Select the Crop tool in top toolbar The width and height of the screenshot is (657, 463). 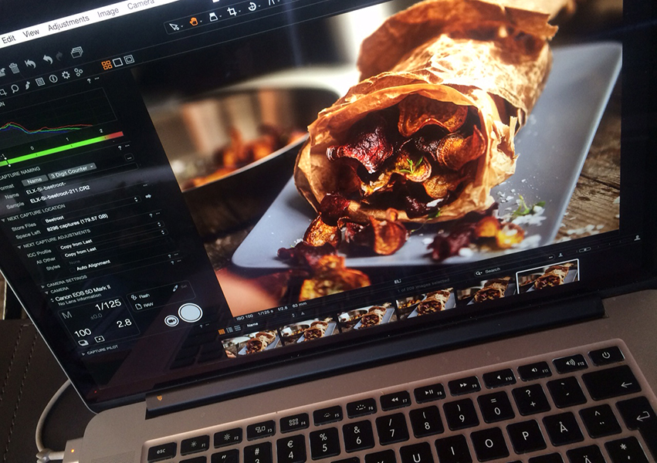point(232,12)
